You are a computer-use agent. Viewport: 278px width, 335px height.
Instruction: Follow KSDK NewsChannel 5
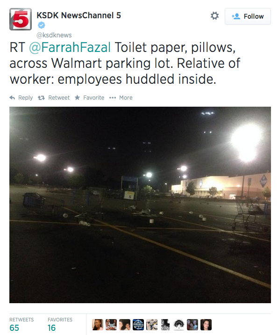(248, 16)
